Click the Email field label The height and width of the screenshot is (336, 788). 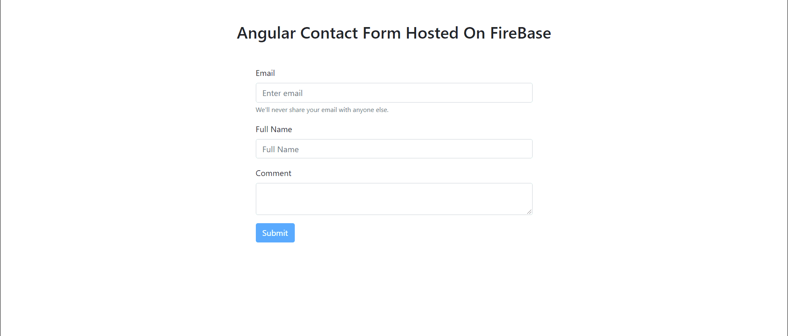coord(265,73)
